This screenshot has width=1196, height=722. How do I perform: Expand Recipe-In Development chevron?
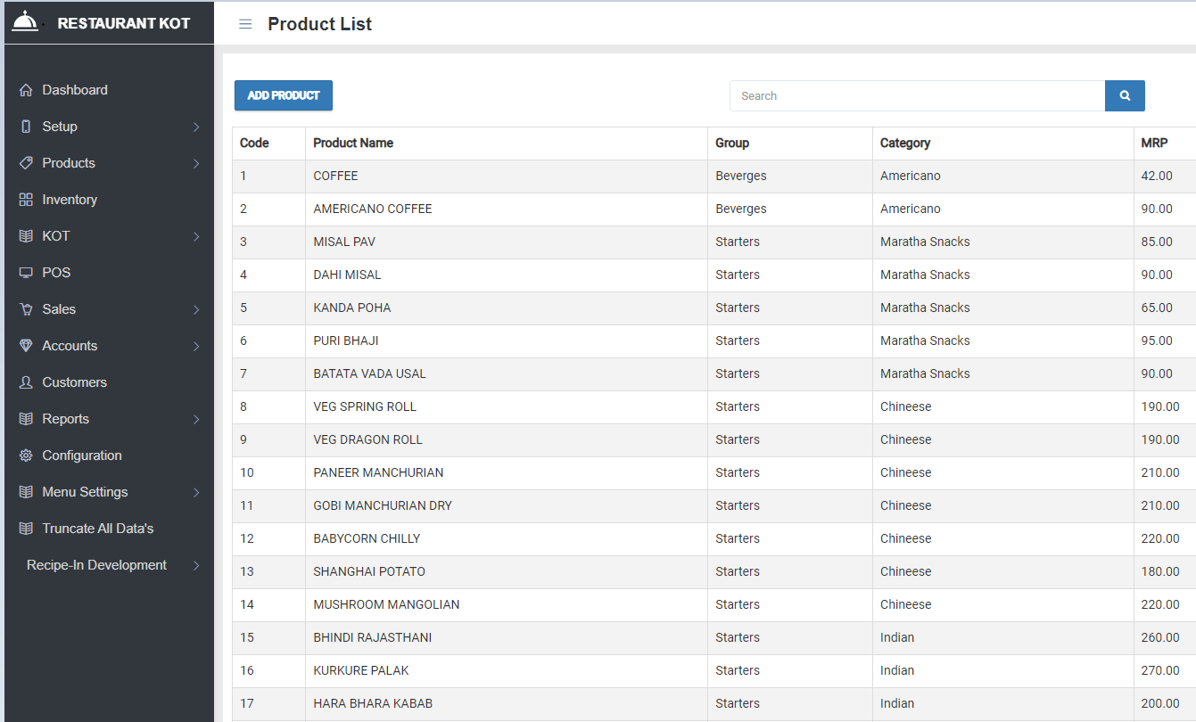point(196,566)
